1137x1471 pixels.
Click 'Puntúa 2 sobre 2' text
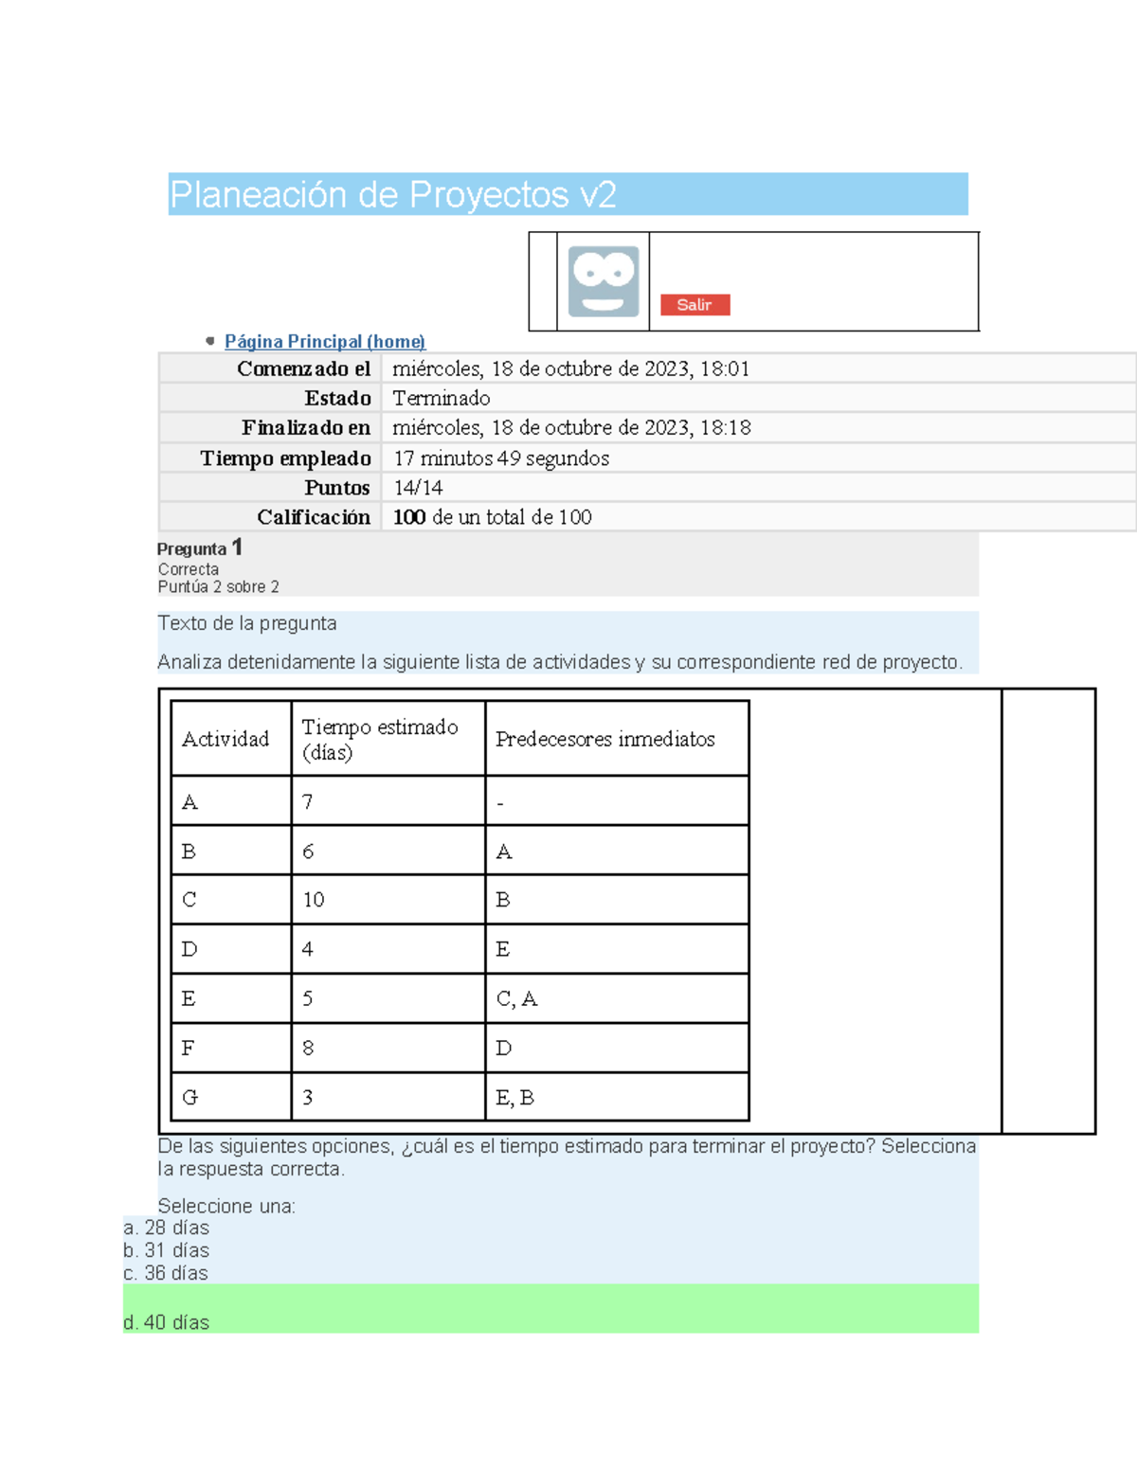[219, 587]
